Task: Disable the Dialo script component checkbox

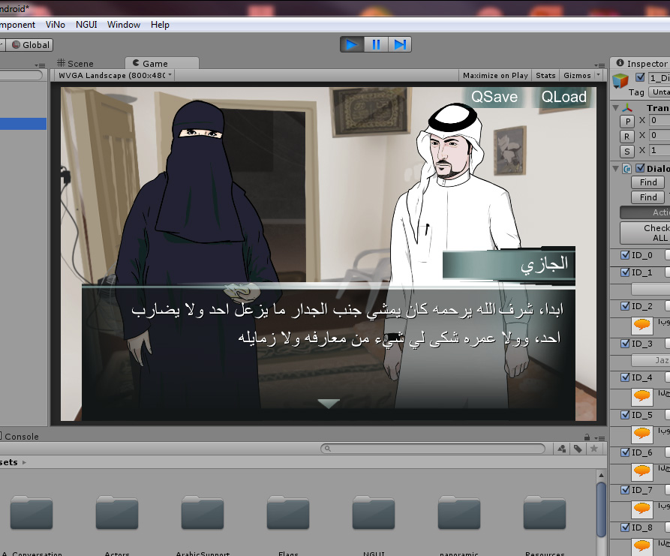Action: (640, 168)
